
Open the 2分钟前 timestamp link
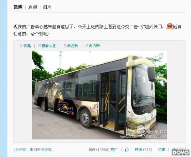tap(20, 149)
